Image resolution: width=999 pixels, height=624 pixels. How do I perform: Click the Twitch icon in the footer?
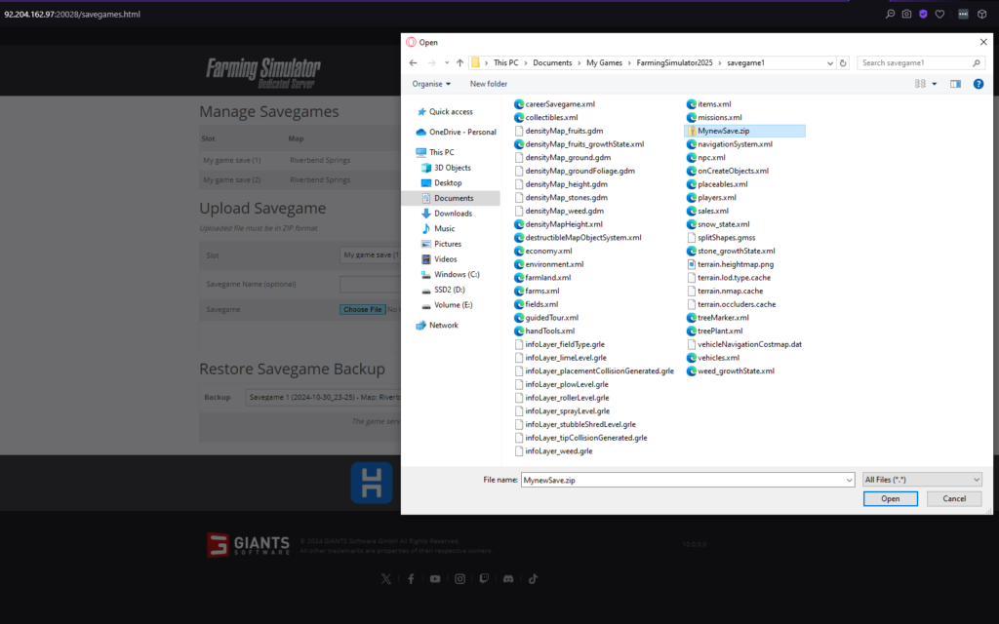coord(484,578)
